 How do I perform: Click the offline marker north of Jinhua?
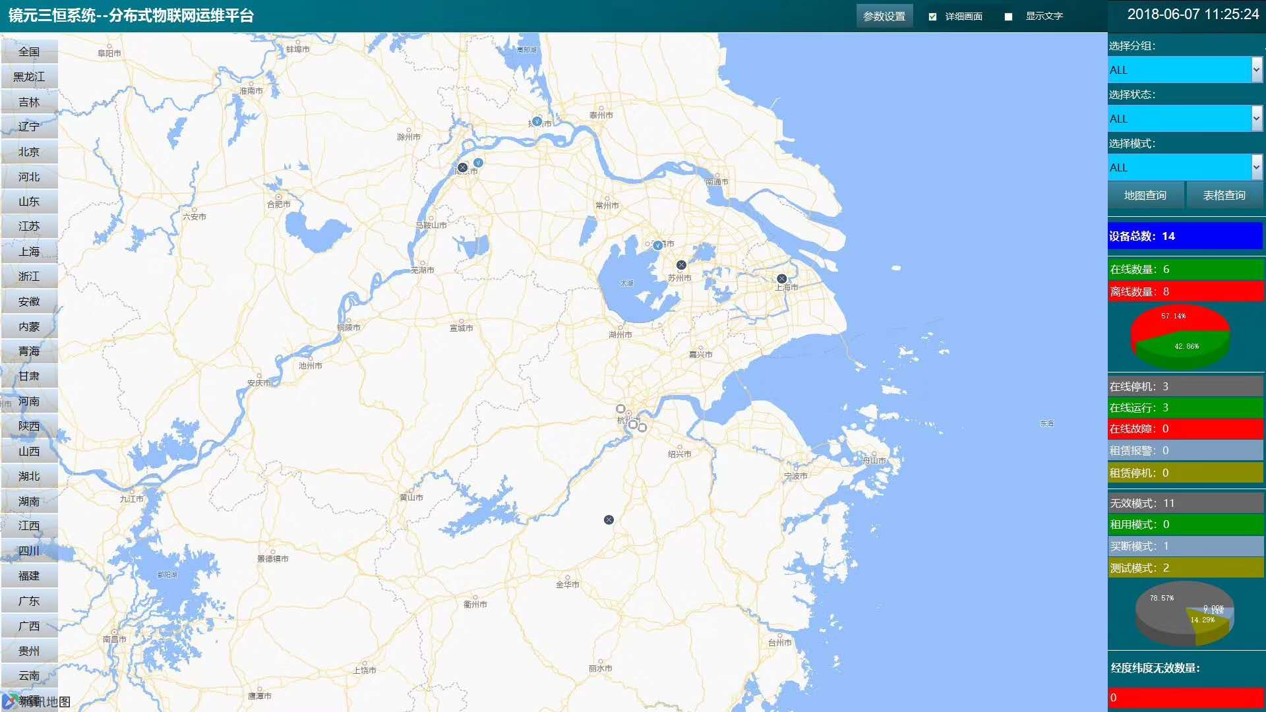click(x=609, y=520)
